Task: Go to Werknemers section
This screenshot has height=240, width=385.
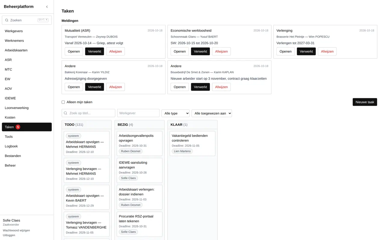Action: tap(27, 40)
